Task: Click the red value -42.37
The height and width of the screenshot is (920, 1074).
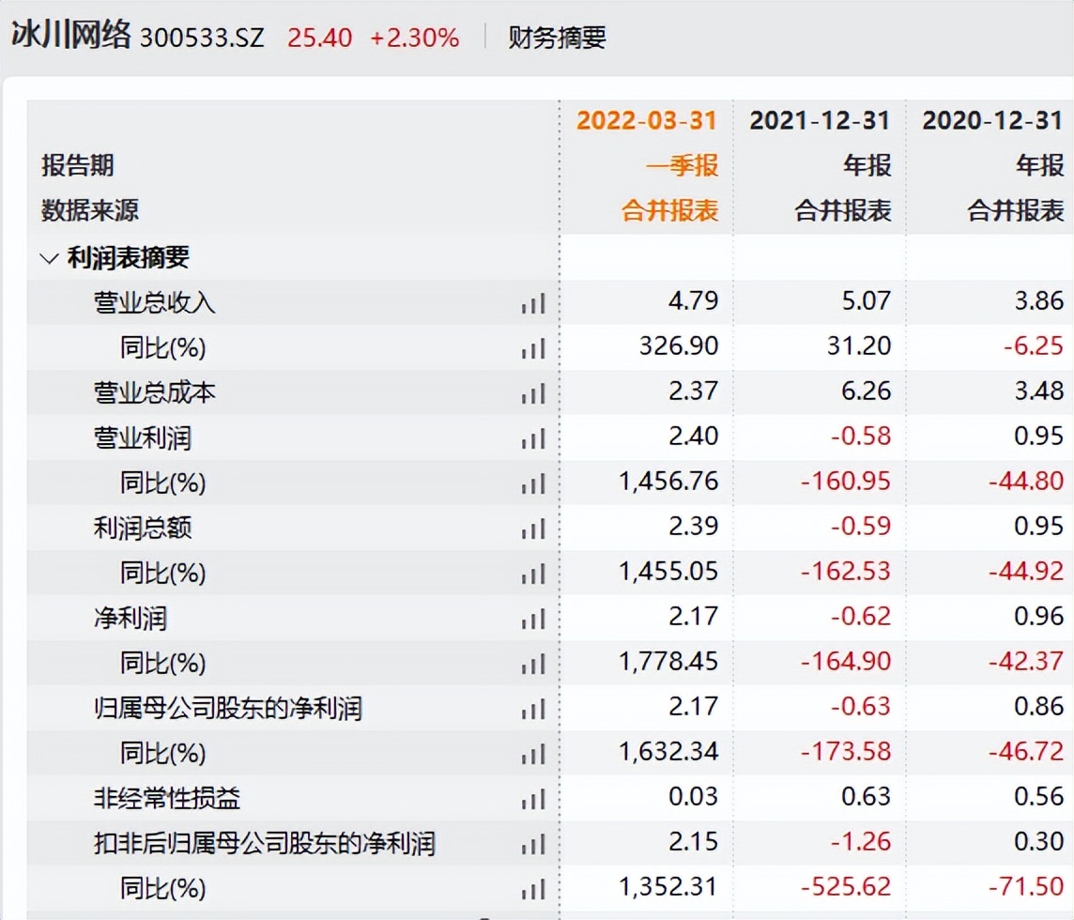Action: (x=1026, y=662)
